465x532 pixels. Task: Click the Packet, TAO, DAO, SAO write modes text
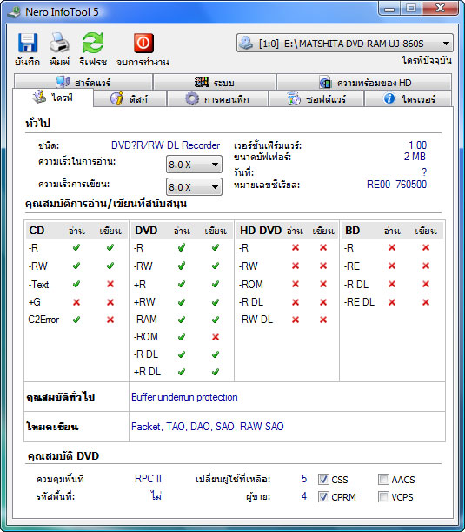point(207,426)
